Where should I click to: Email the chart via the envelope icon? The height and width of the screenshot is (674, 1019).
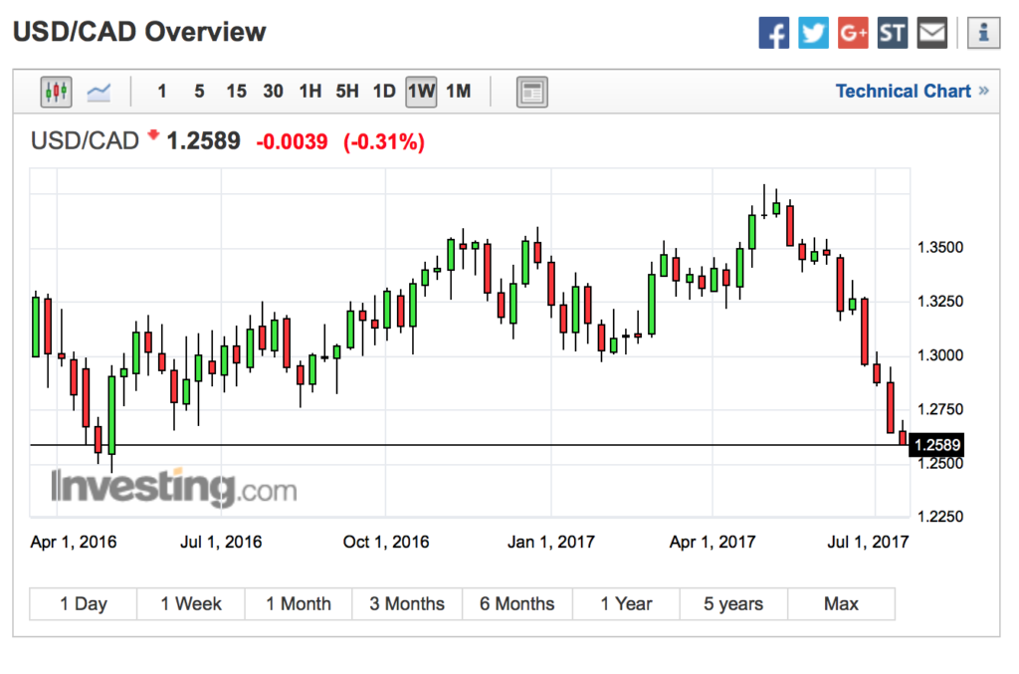tap(931, 33)
